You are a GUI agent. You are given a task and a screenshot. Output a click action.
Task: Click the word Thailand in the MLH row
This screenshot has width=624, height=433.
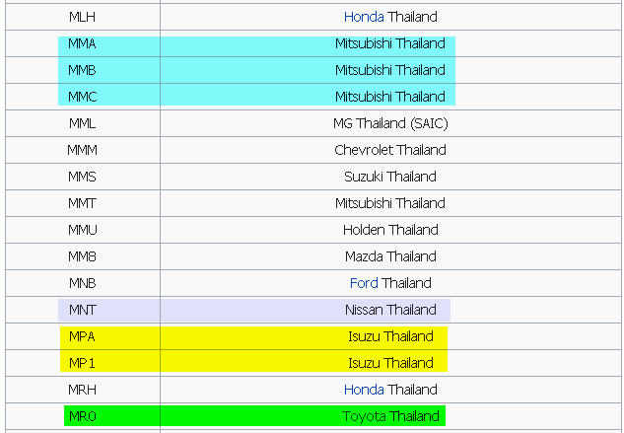(x=412, y=17)
